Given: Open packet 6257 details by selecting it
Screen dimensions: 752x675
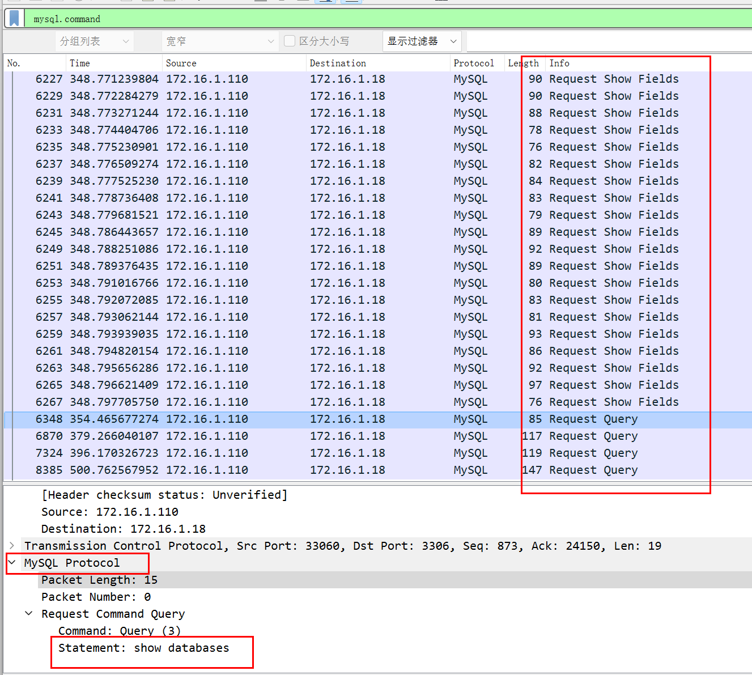Looking at the screenshot, I should pyautogui.click(x=378, y=317).
